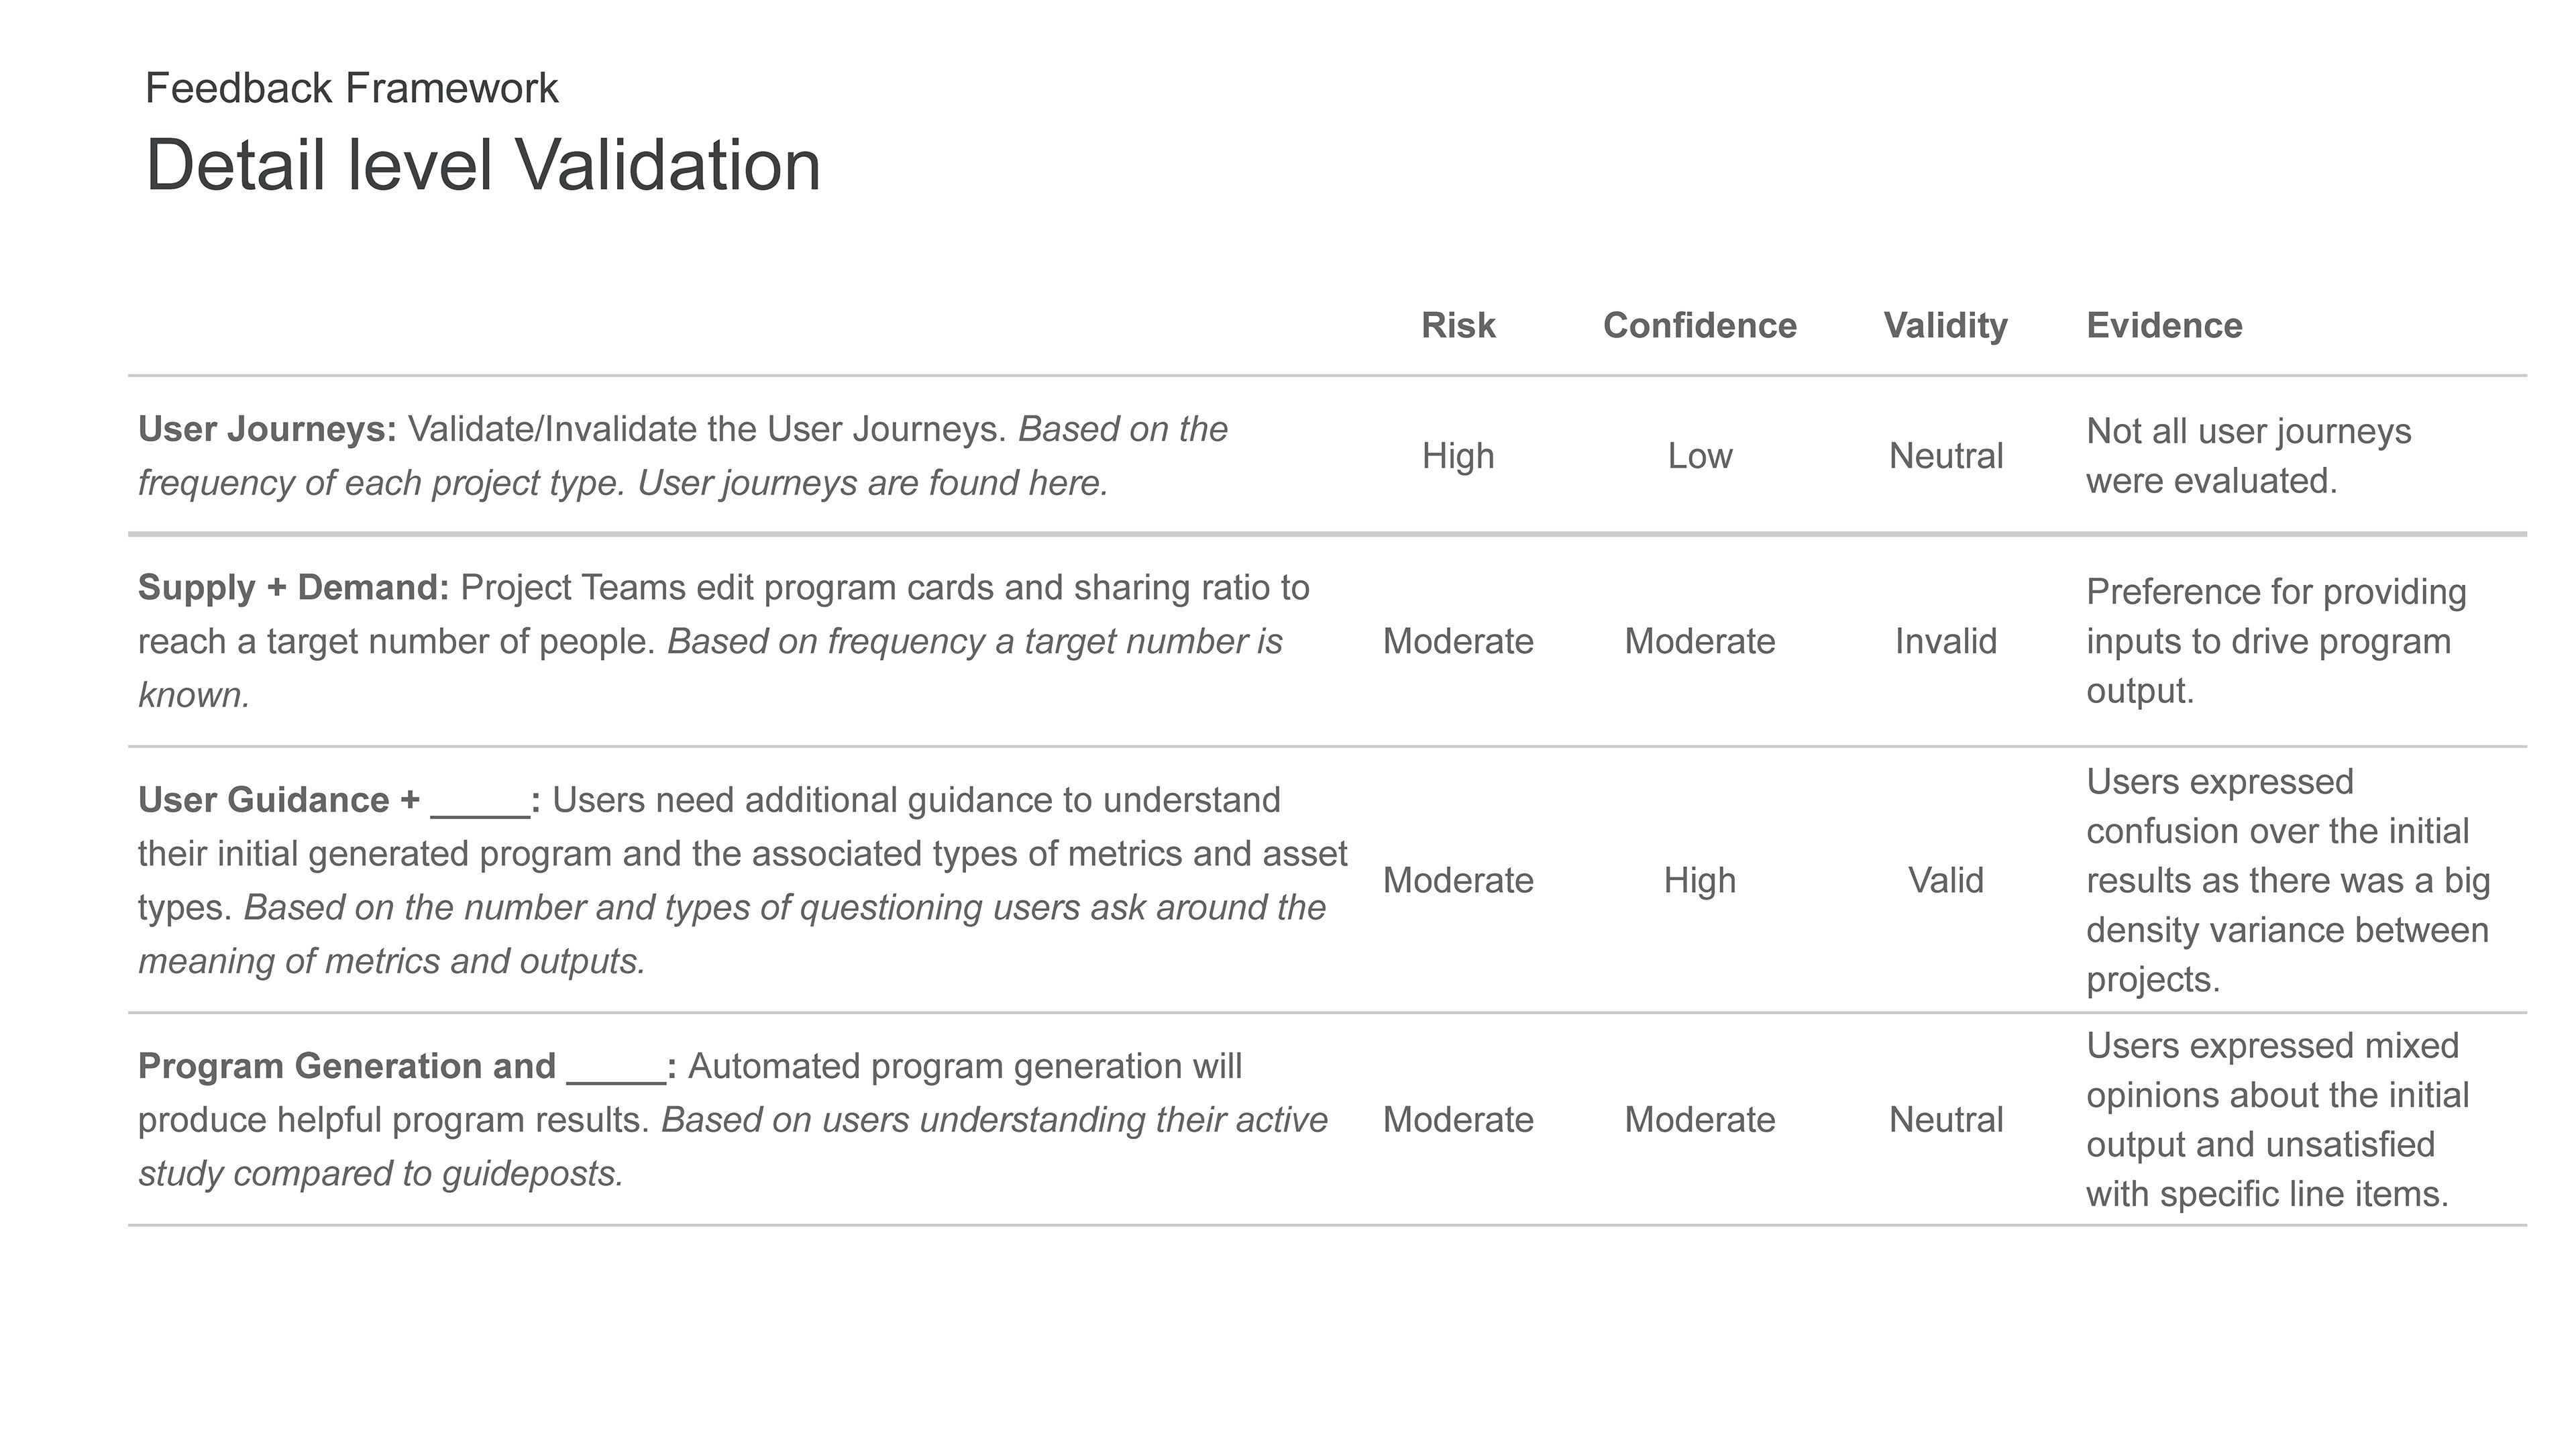Click "Not all user journeys were evaluated" evidence
Screen dimensions: 2576x1449
pyautogui.click(x=2248, y=456)
